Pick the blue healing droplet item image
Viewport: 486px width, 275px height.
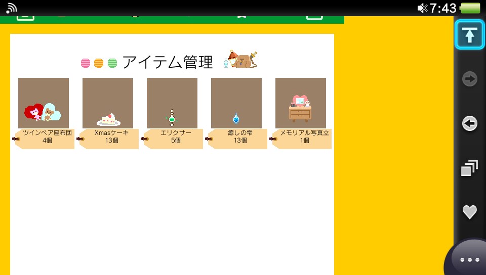[x=236, y=103]
